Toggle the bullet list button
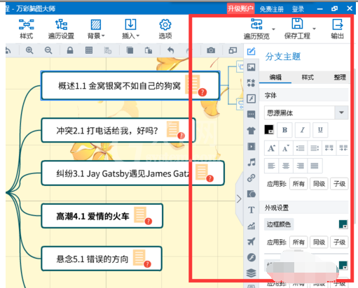 pos(300,148)
